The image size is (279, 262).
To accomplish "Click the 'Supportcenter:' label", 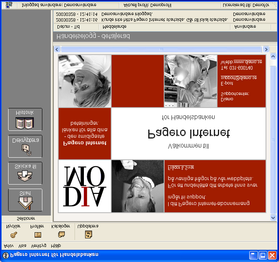I will click(x=235, y=94).
